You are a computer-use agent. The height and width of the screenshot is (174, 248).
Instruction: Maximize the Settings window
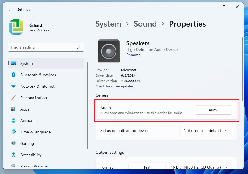click(x=224, y=7)
